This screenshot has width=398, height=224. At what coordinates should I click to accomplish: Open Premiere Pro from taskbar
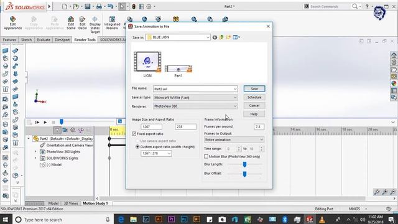click(172, 220)
